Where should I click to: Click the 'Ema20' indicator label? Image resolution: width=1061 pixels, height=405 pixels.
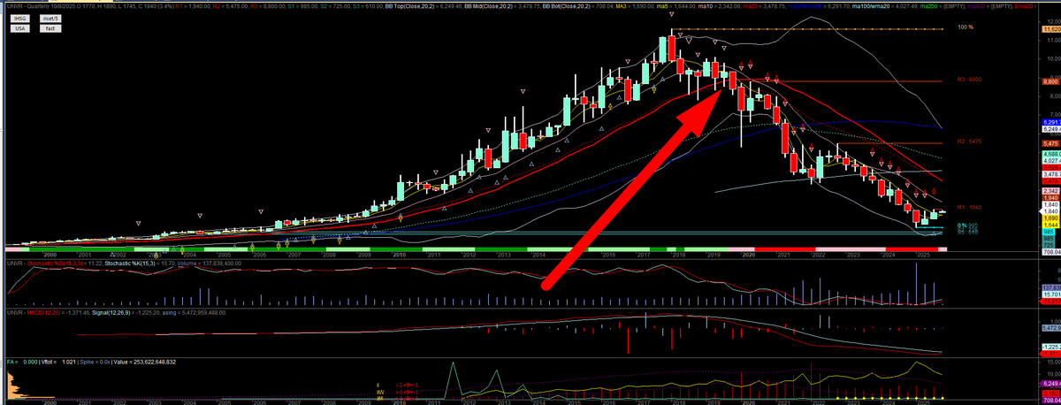click(1024, 6)
